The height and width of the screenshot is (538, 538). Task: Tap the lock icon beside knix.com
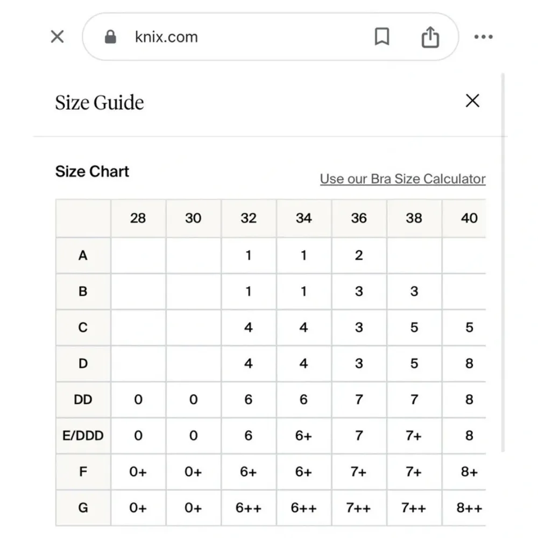click(x=111, y=37)
